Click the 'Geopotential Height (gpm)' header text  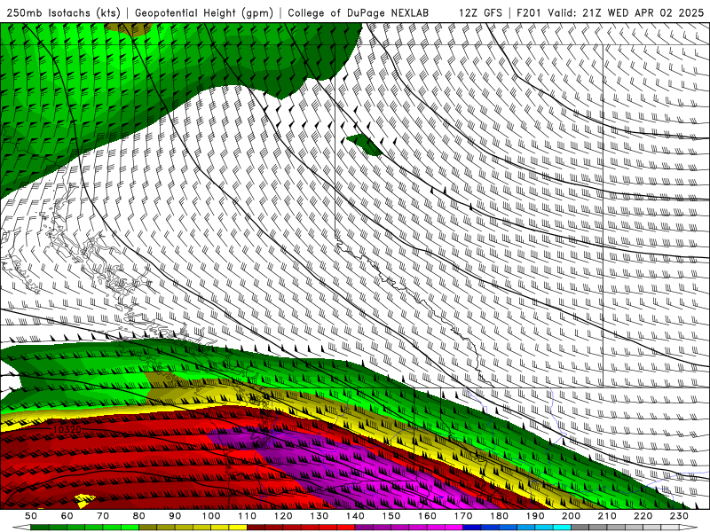[204, 13]
